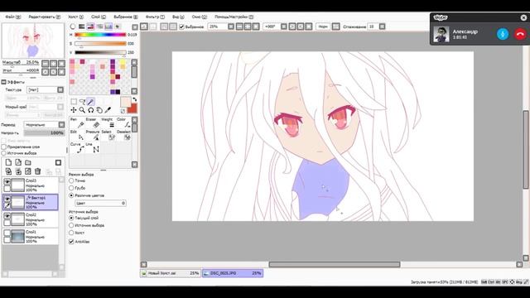530x298 pixels.
Task: End the Skype call with Александр
Action: (521, 34)
